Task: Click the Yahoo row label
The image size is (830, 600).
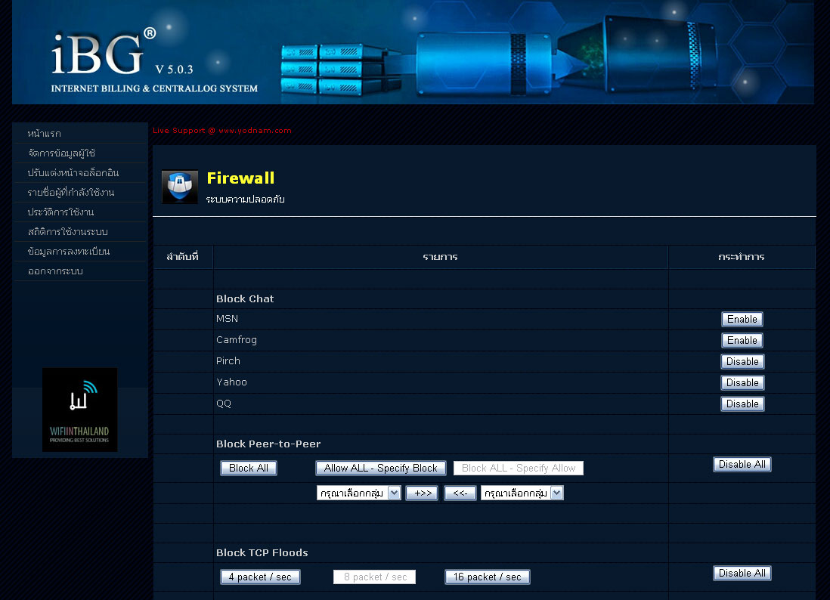Action: (x=231, y=382)
